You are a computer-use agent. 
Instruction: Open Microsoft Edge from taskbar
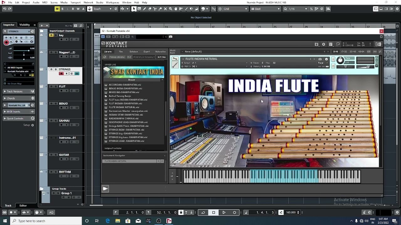[107, 221]
